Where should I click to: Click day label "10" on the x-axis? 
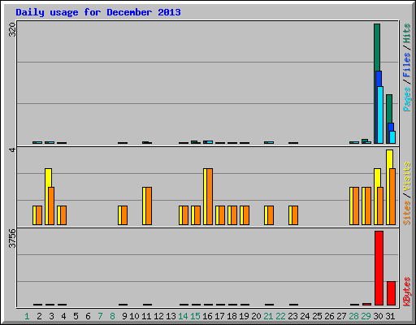[134, 316]
